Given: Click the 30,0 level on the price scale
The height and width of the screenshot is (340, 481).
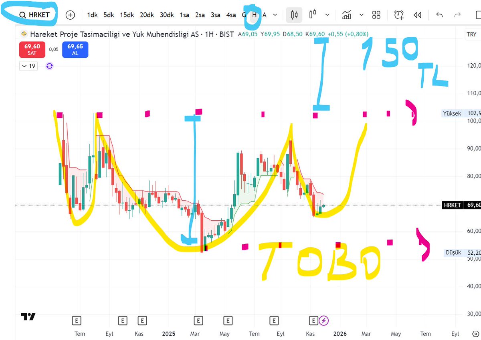Looking at the screenshot, I should pos(473,314).
